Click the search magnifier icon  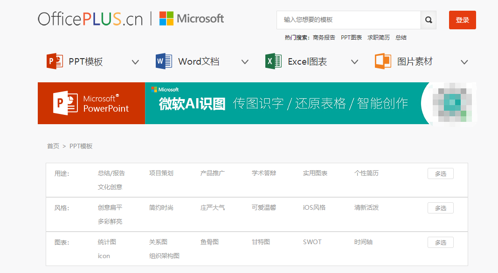[429, 20]
